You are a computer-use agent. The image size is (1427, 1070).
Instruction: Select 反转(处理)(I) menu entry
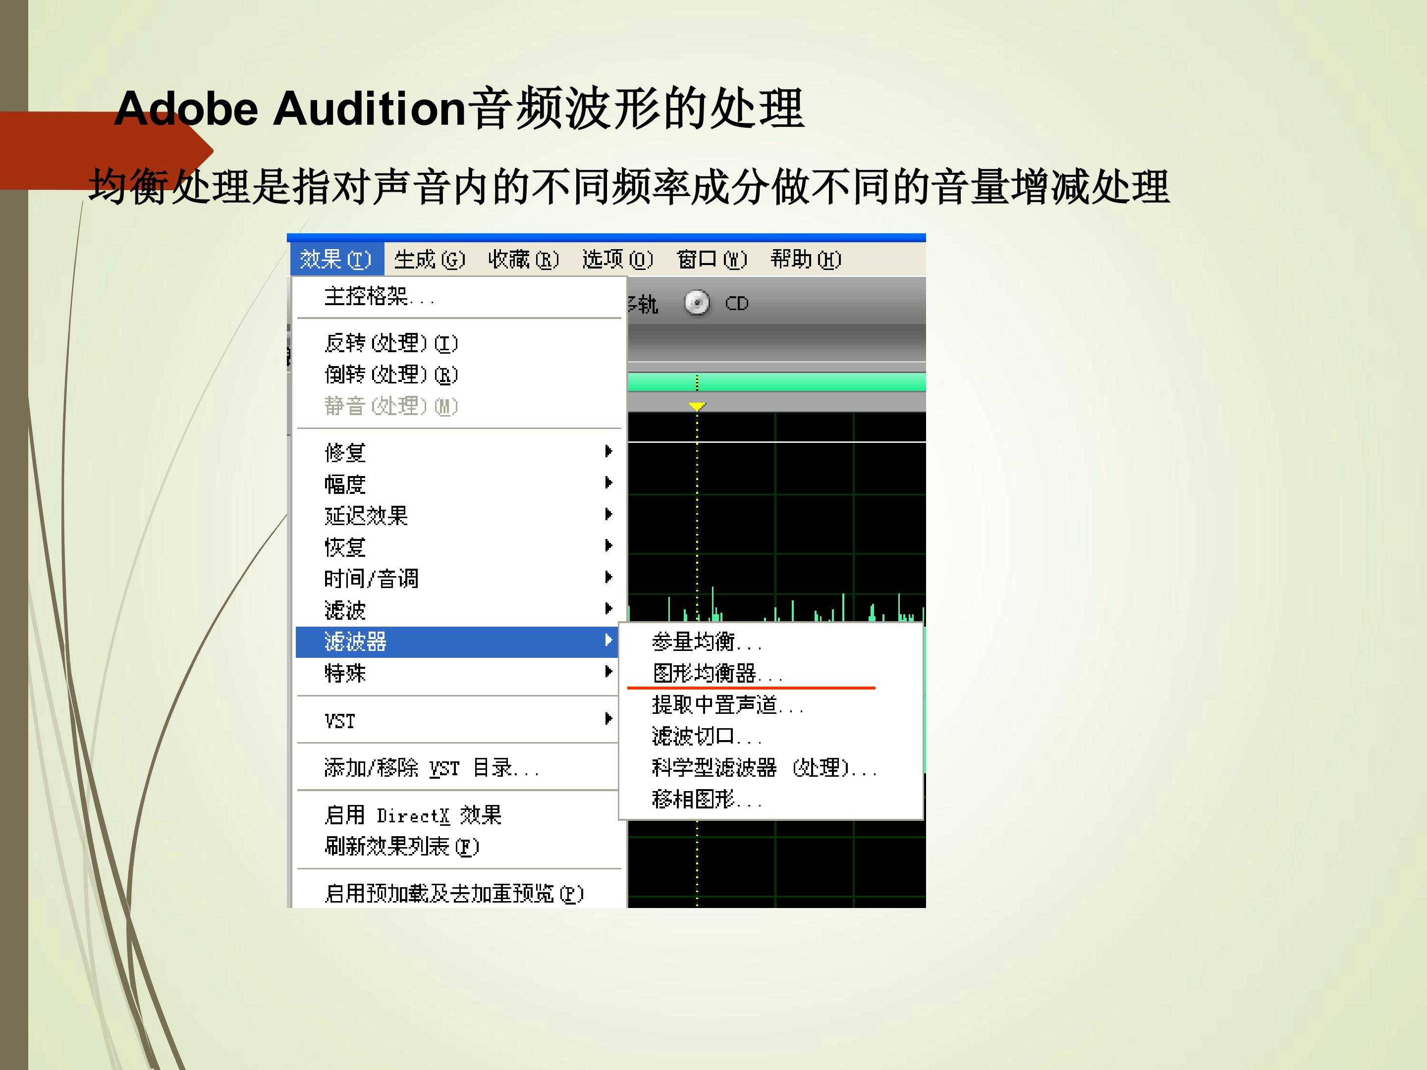point(458,342)
